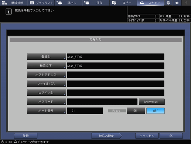Click the 19:13 time display
191x144 pixels.
coord(8,142)
